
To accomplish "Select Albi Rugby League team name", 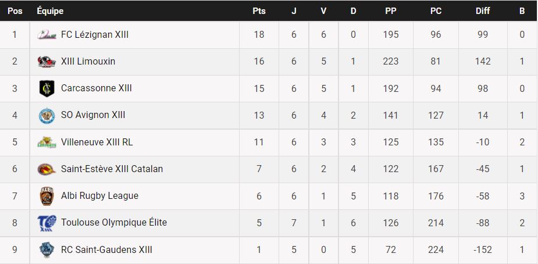I will (99, 196).
